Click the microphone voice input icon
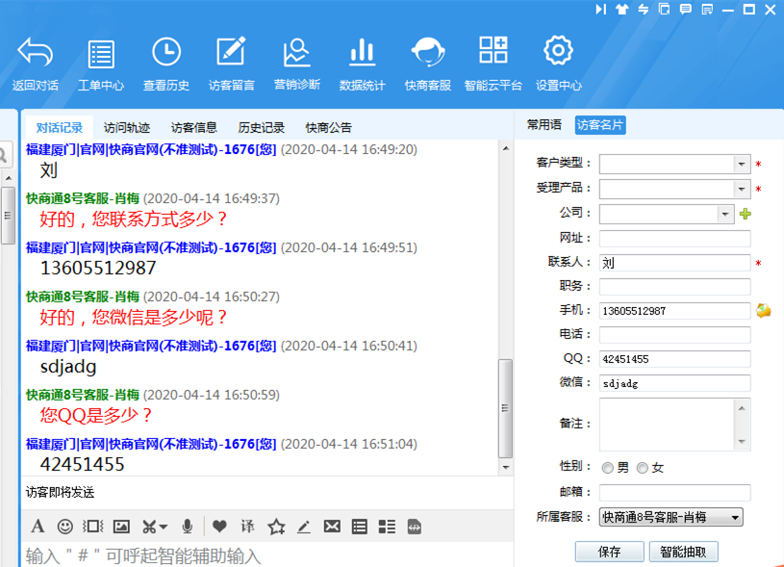 pyautogui.click(x=188, y=527)
